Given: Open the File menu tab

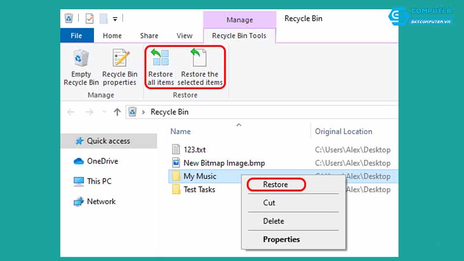Looking at the screenshot, I should [x=76, y=35].
